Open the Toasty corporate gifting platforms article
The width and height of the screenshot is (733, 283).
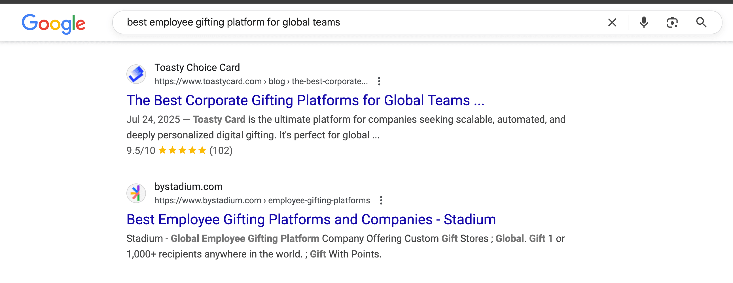point(306,100)
